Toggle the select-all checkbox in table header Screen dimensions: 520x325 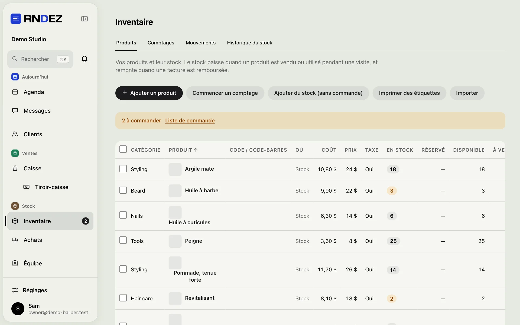[123, 149]
